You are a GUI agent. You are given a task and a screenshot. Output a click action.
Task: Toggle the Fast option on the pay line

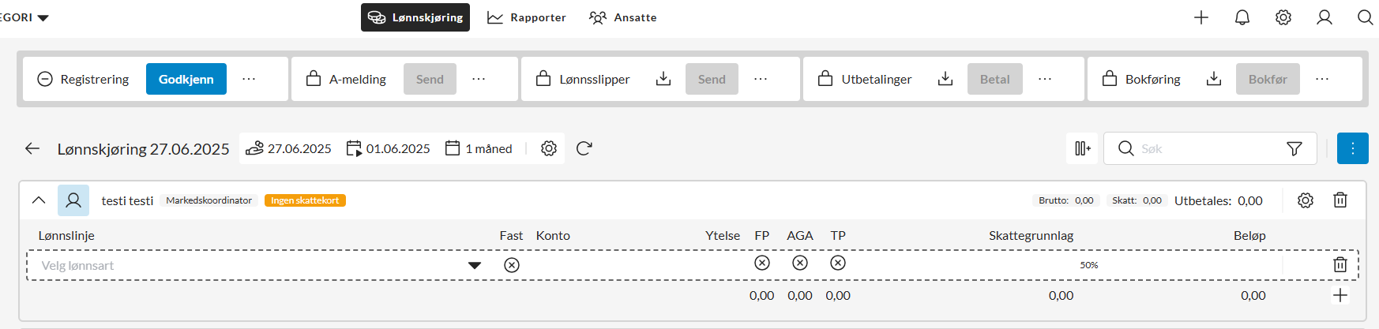pos(512,265)
